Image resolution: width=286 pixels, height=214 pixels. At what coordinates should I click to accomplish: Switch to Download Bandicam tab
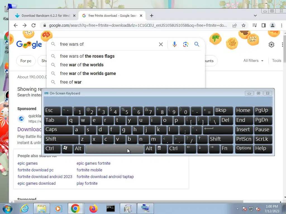(x=46, y=16)
